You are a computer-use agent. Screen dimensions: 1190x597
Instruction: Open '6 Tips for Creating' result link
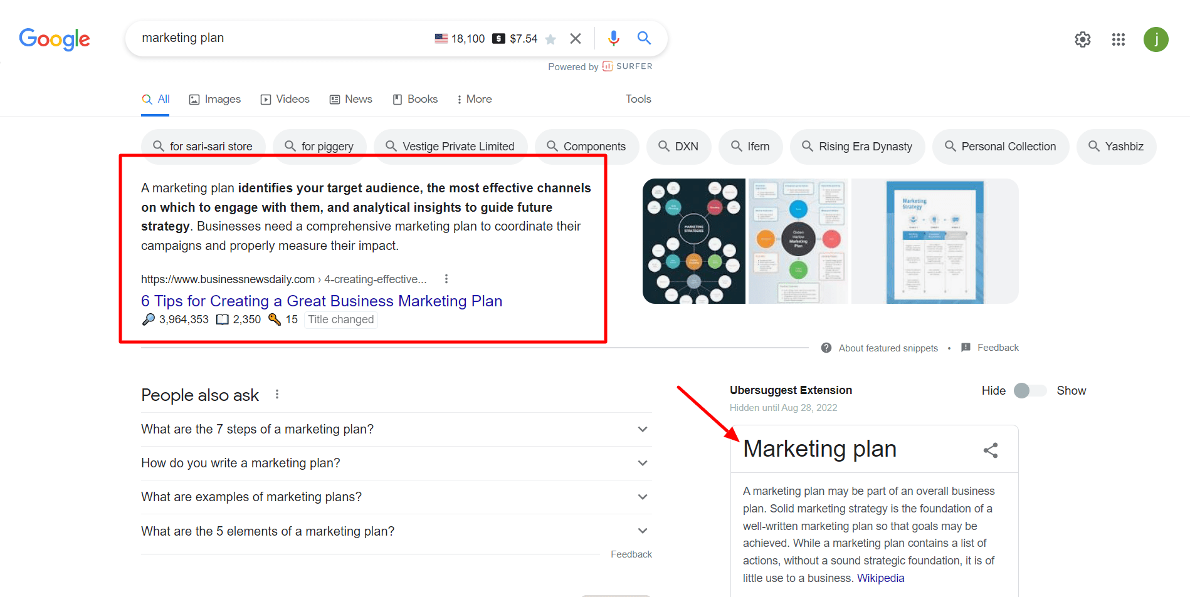pos(322,301)
